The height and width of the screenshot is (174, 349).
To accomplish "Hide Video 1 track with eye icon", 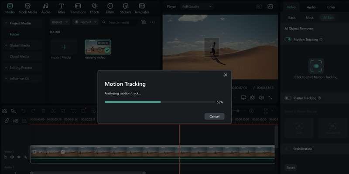I will 19,157.
